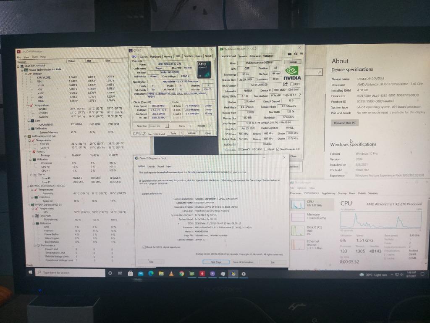Open the Startup tab in Task Manager
Screen dimensions: 430x323
tap(342, 193)
